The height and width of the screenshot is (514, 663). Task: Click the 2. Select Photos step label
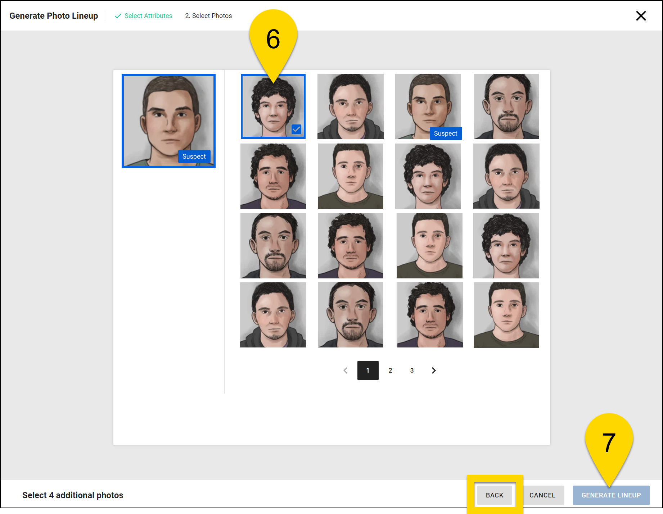(208, 15)
